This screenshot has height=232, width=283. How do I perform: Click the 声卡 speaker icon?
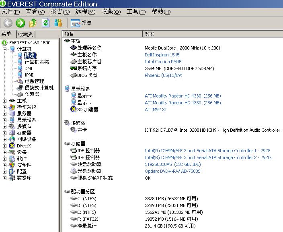[74, 130]
